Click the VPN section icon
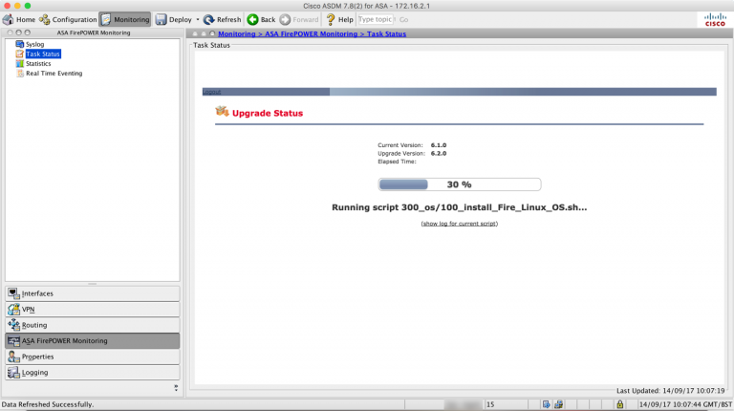Viewport: 734px width, 411px height. pos(13,310)
